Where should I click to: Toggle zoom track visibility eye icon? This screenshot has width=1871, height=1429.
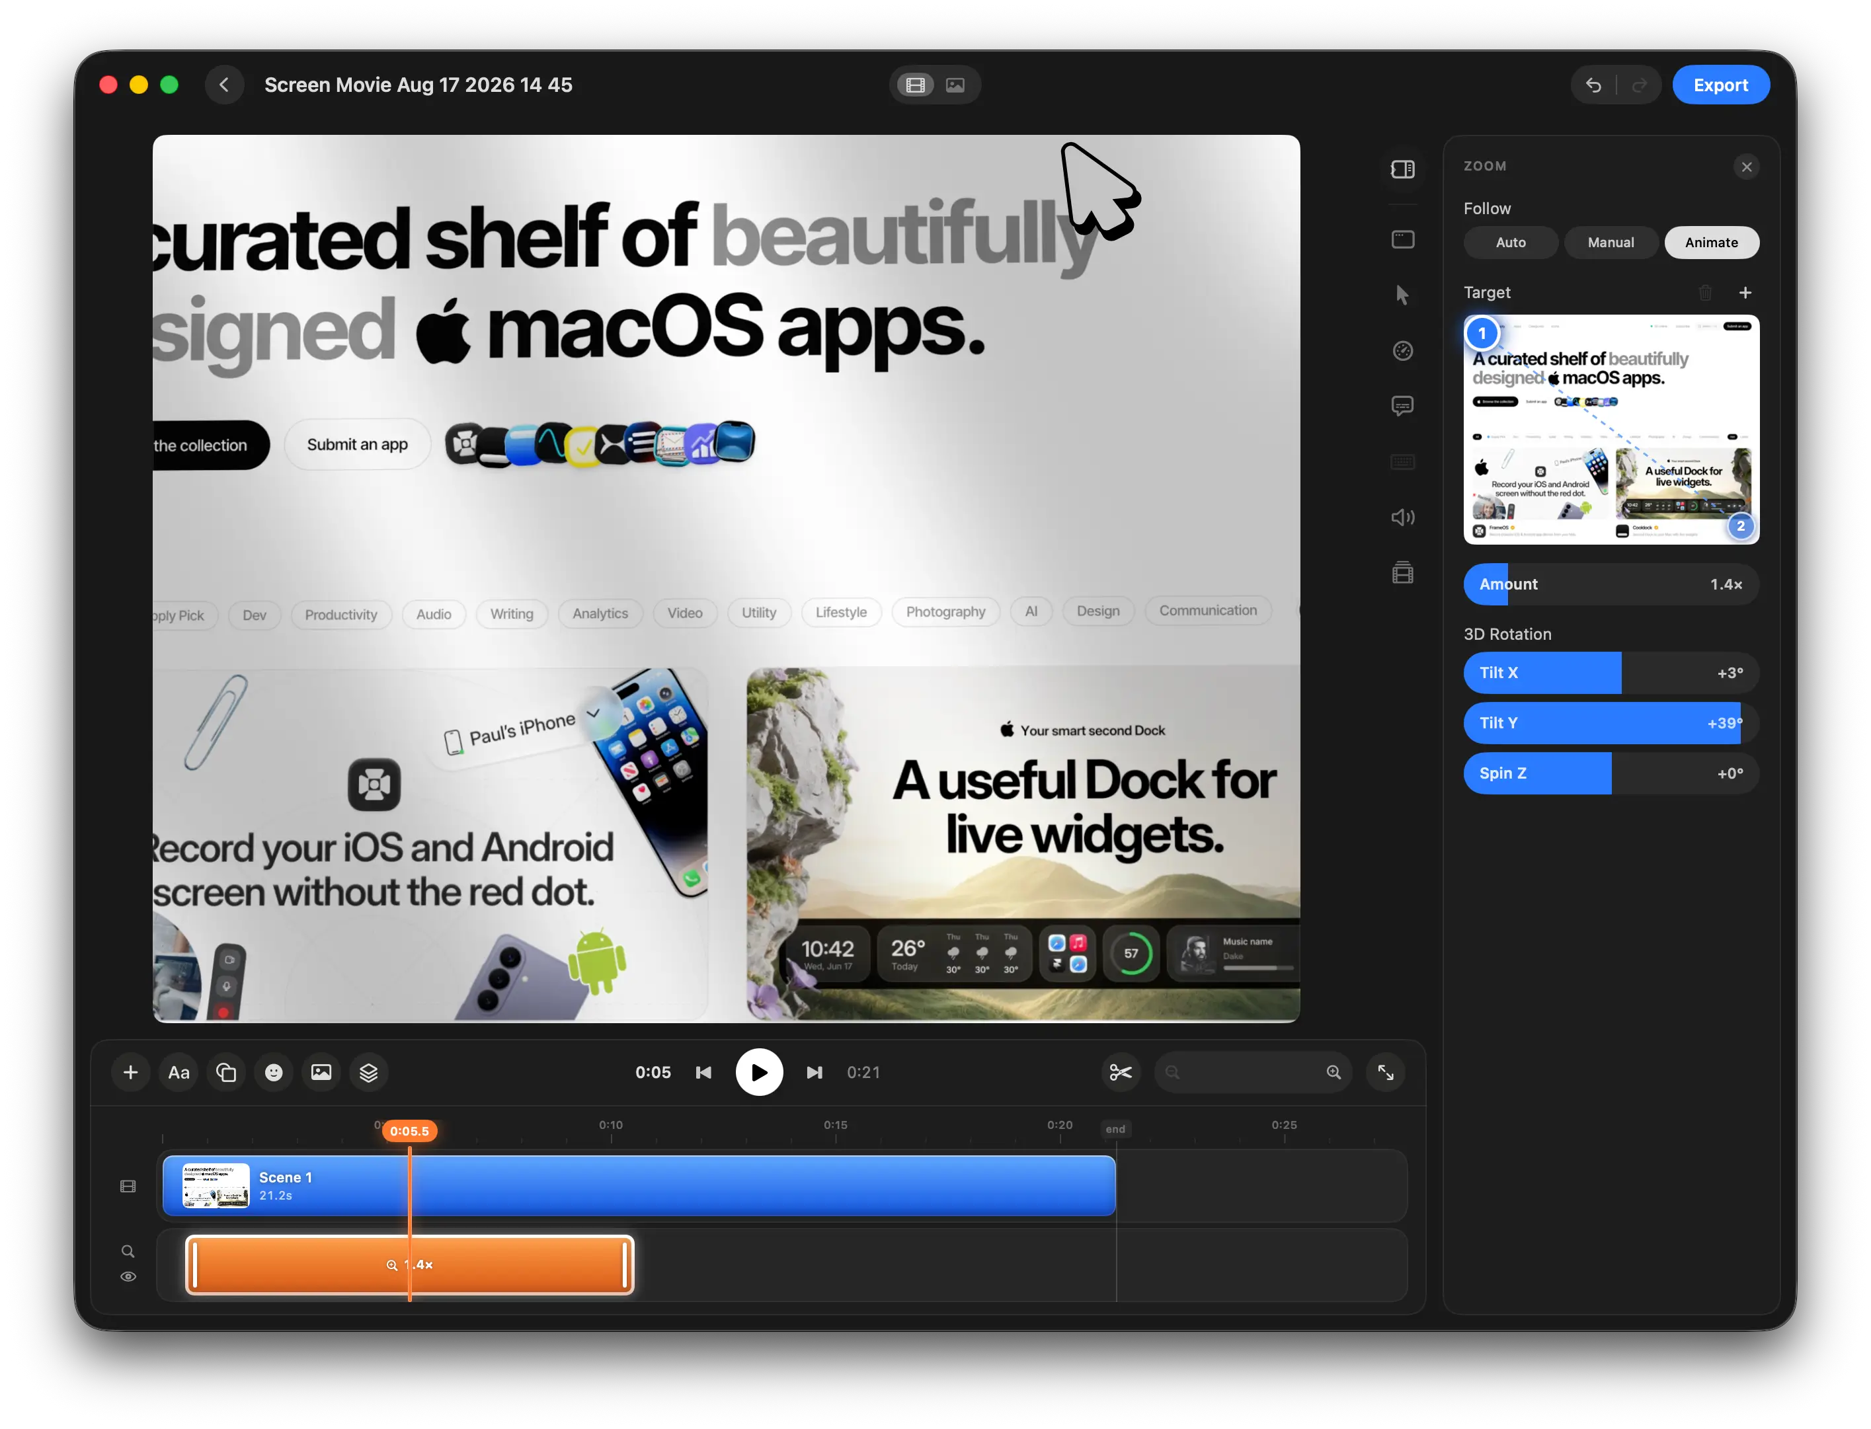pyautogui.click(x=128, y=1277)
